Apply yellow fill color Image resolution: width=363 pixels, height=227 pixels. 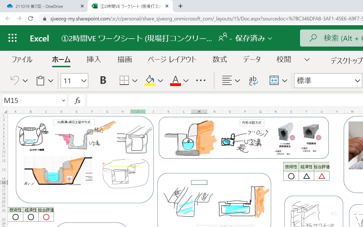pyautogui.click(x=150, y=81)
